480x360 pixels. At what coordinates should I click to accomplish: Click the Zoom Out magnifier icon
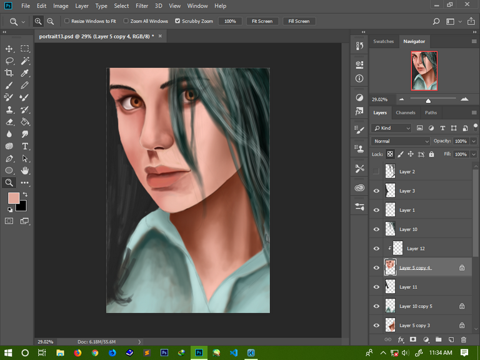click(50, 21)
